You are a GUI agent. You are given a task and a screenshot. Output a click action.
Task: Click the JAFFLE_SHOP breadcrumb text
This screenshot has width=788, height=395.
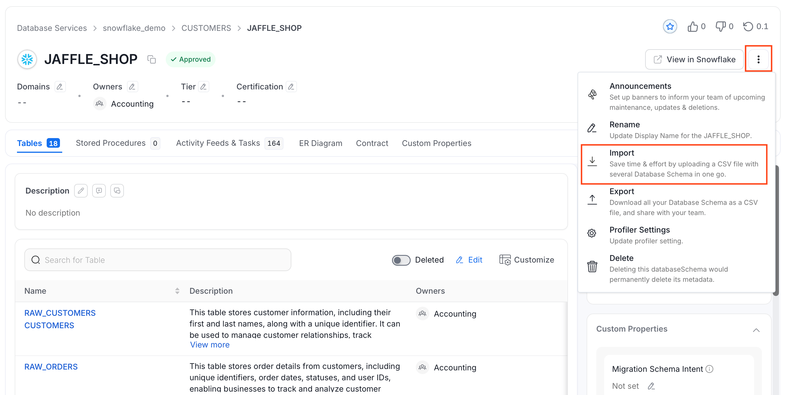point(274,28)
